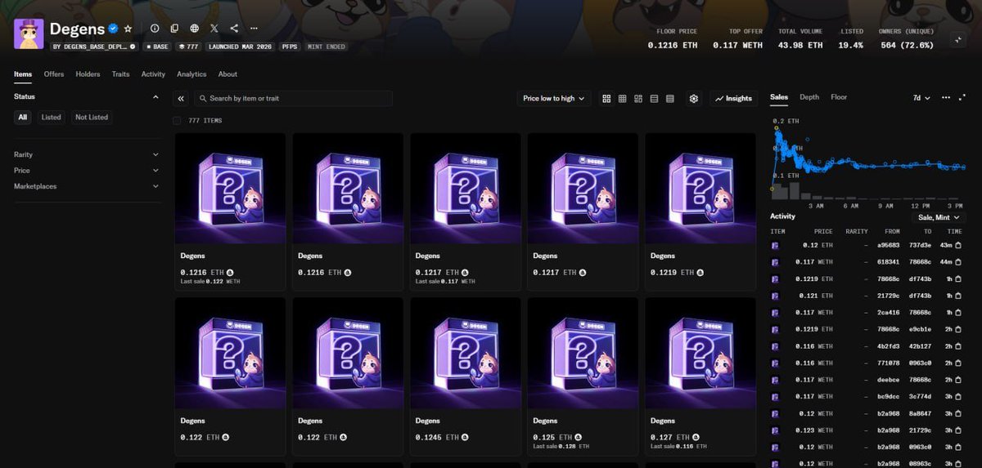Viewport: 982px width, 468px height.
Task: Switch chart to Depth tab
Action: [809, 96]
